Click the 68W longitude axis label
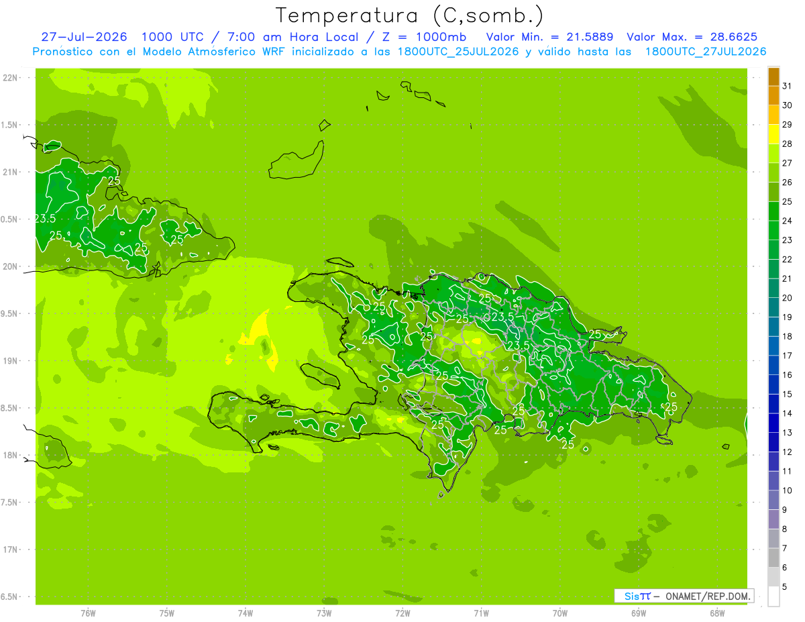Viewport: 805px width, 622px height. (x=716, y=613)
